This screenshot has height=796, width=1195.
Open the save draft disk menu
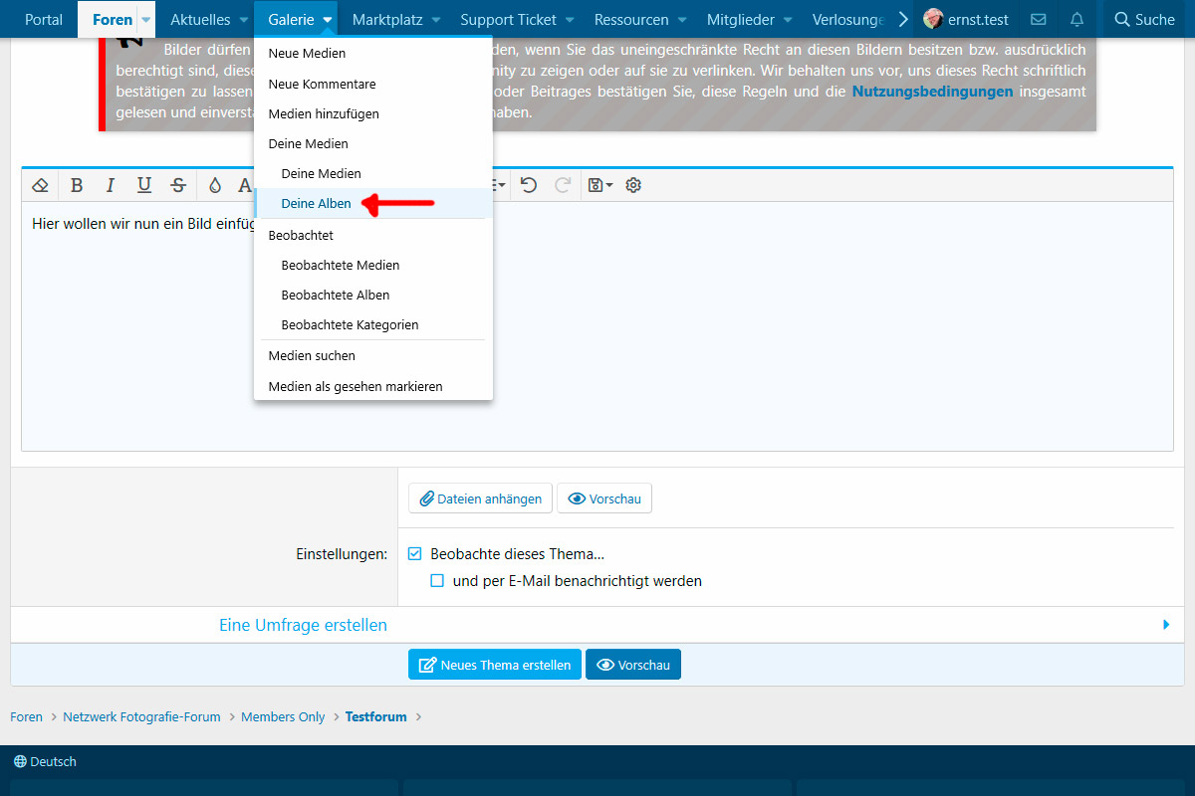[x=599, y=185]
